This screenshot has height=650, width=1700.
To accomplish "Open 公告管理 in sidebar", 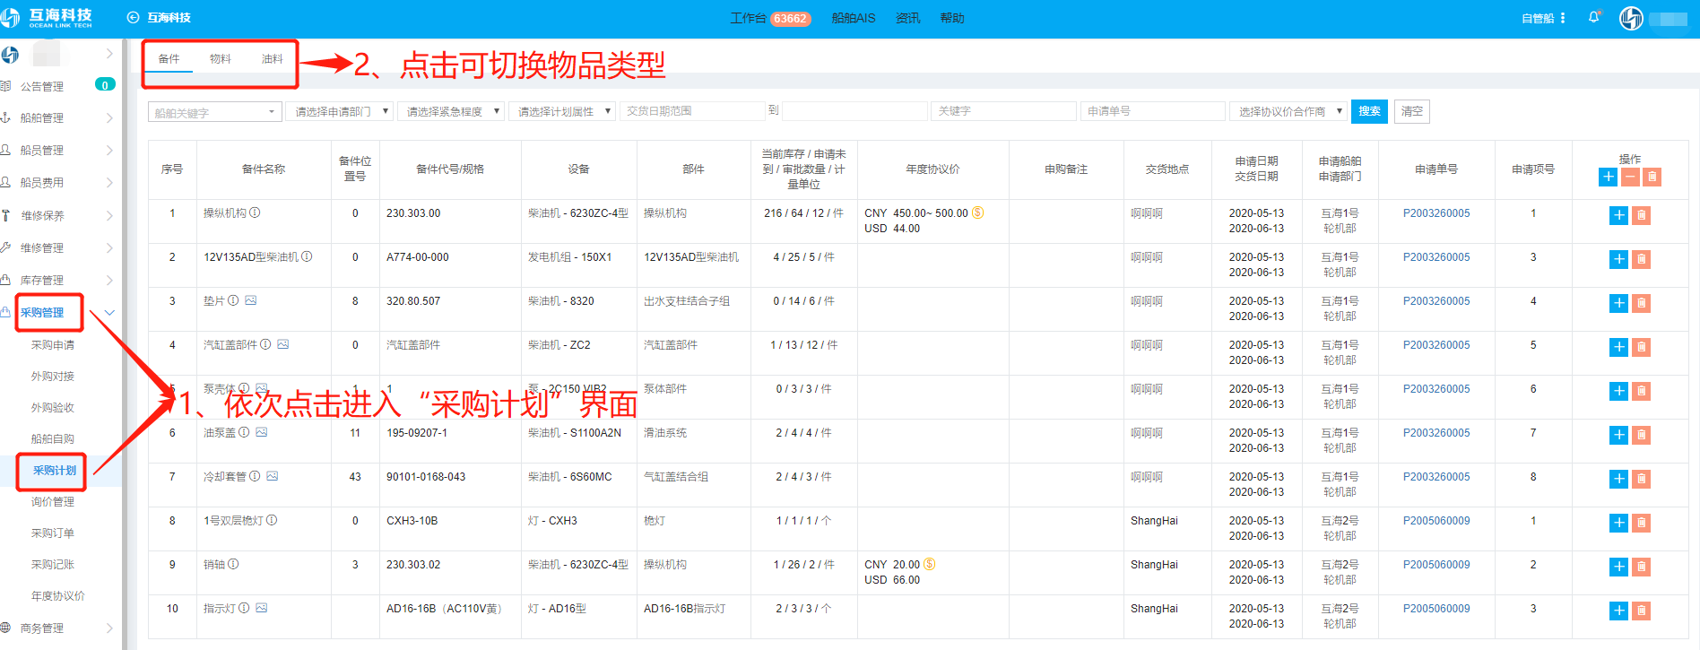I will 42,87.
